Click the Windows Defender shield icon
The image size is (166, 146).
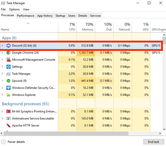point(9,88)
